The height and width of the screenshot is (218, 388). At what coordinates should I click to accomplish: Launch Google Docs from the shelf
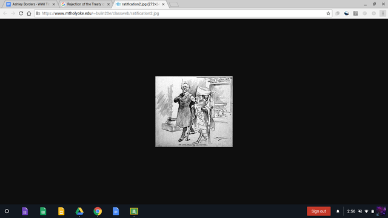point(116,211)
